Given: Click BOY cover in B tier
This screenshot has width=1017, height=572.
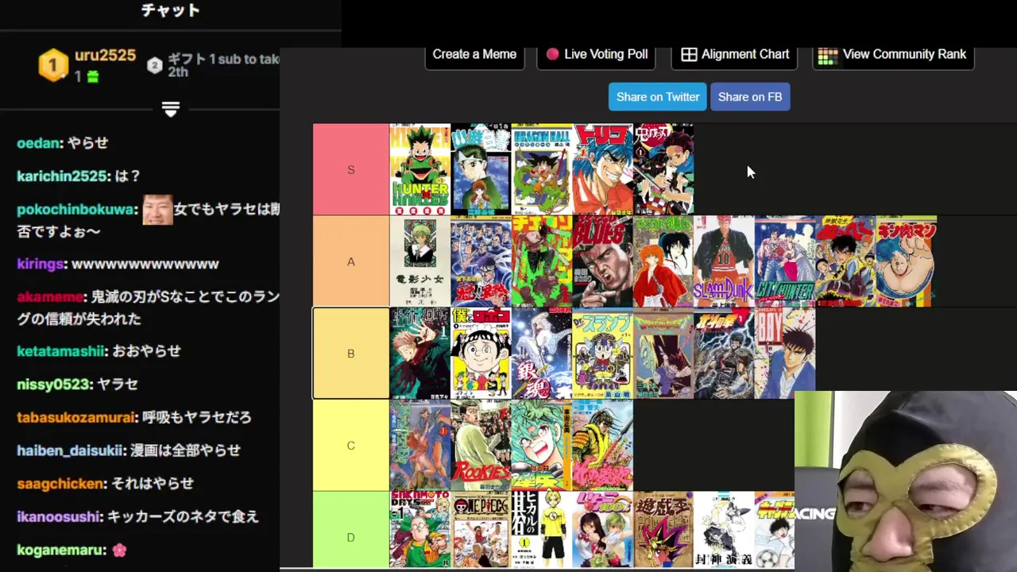Looking at the screenshot, I should click(x=785, y=354).
